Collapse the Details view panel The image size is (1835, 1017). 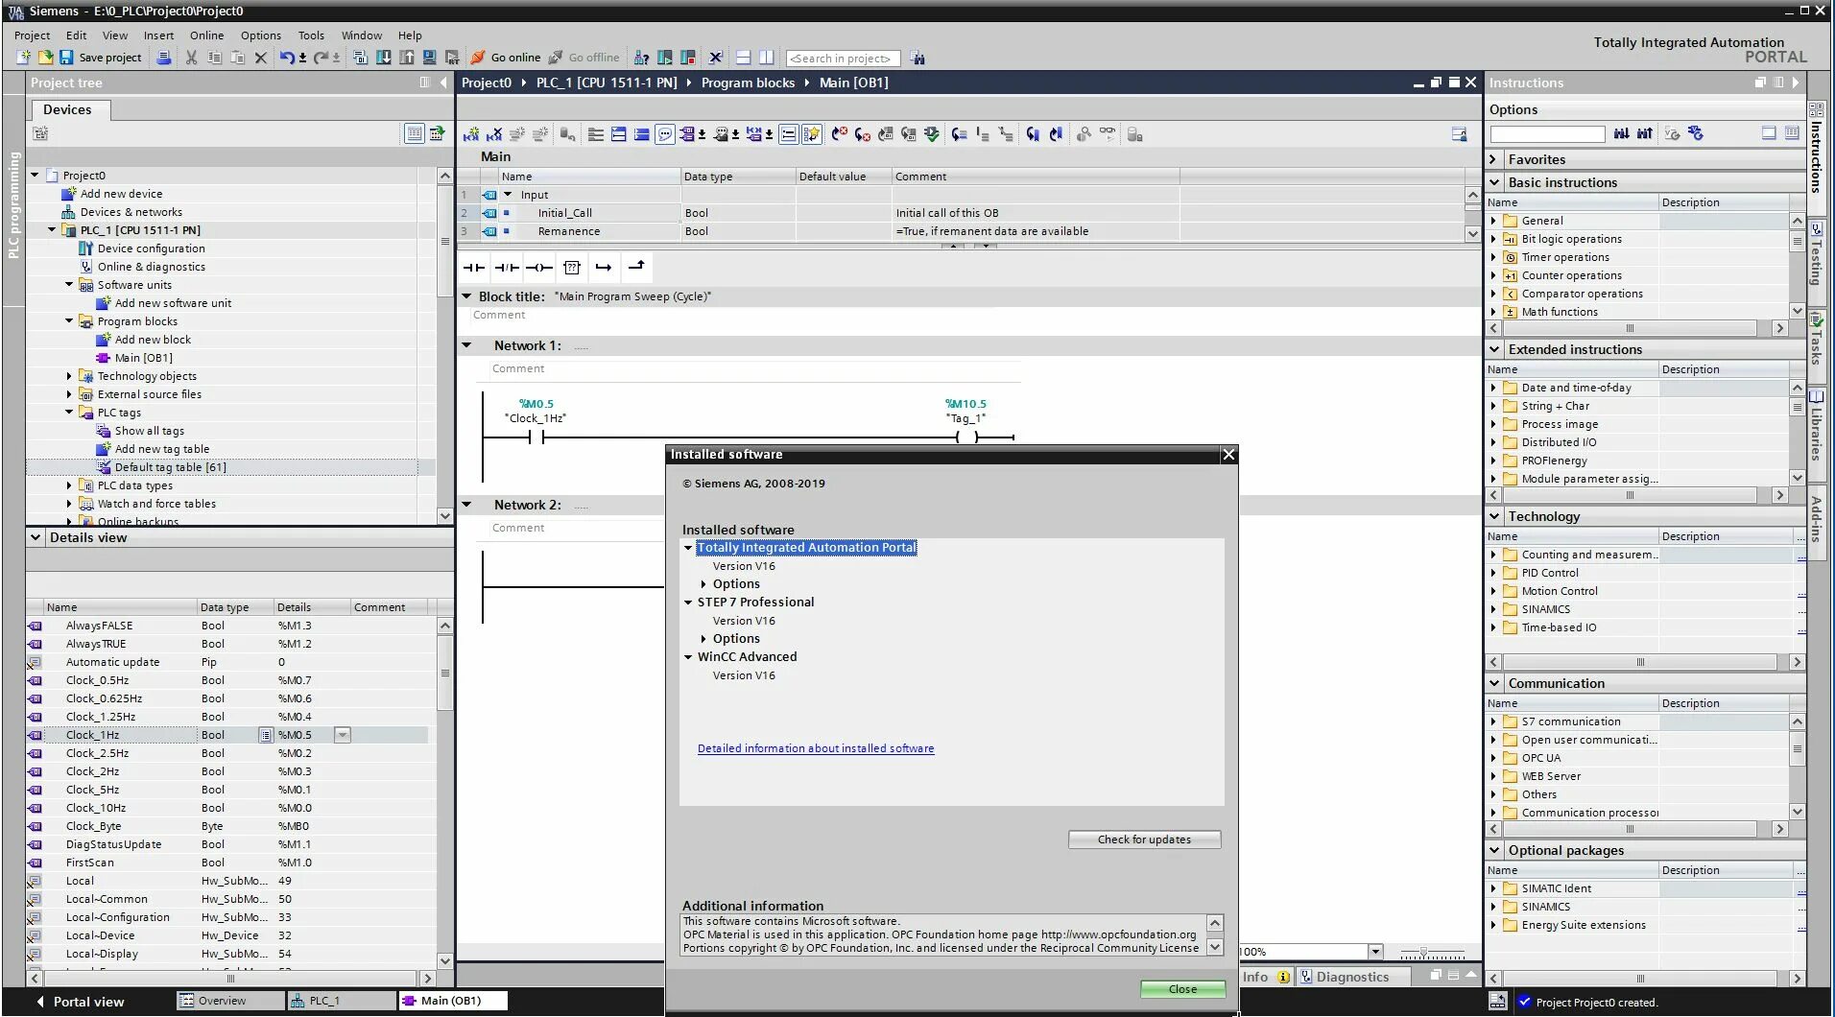click(x=36, y=537)
